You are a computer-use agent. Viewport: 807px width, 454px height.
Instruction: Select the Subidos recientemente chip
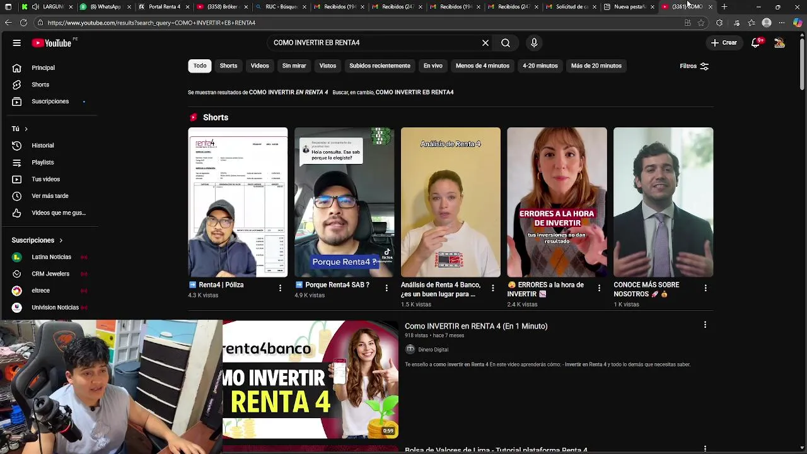point(380,66)
